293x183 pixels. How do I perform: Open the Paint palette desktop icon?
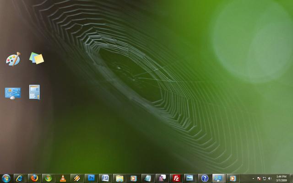pos(12,59)
